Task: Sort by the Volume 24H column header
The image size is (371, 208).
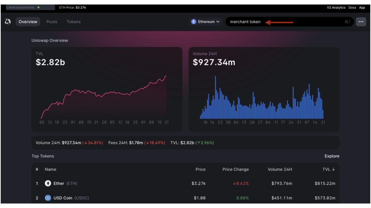Action: tap(280, 169)
